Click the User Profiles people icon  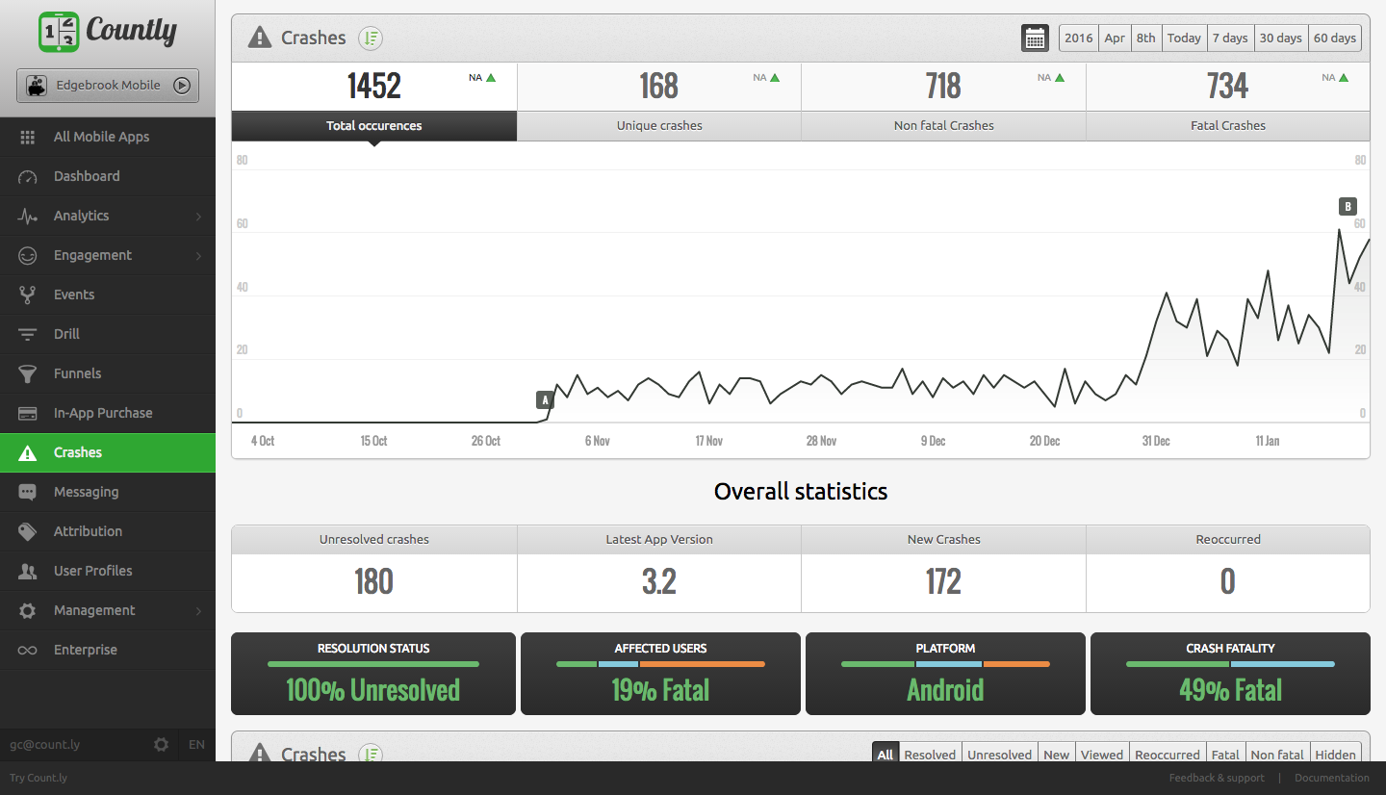28,571
